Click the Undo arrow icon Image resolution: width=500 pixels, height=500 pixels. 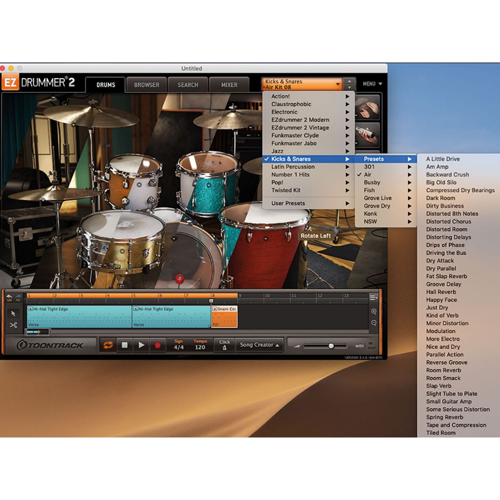point(8,296)
